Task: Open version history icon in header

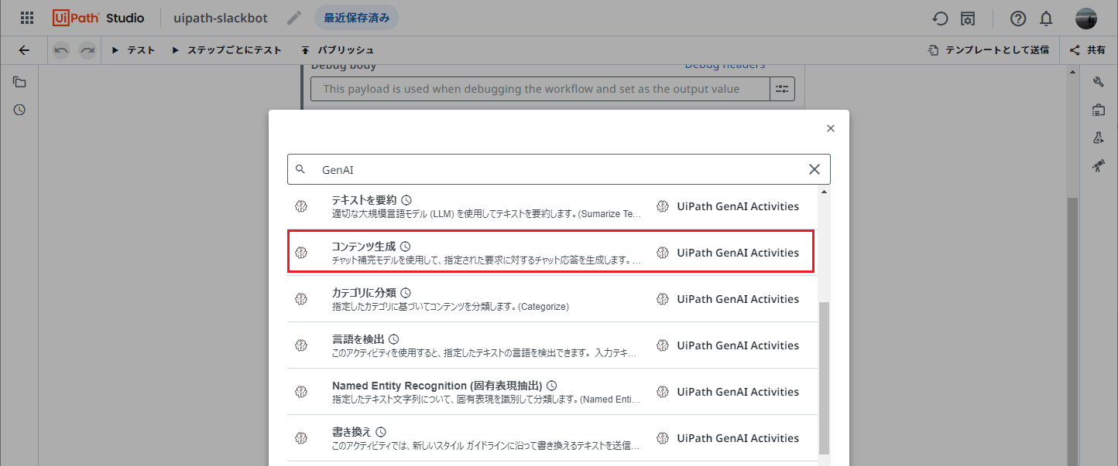Action: coord(940,19)
